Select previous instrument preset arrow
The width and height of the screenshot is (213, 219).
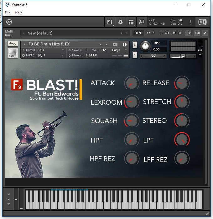coord(101,44)
